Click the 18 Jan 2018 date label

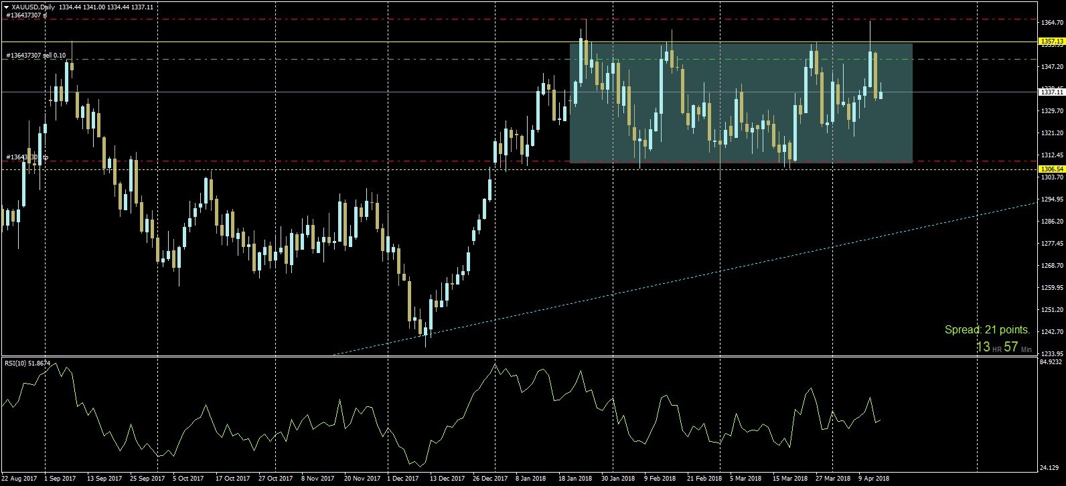576,479
